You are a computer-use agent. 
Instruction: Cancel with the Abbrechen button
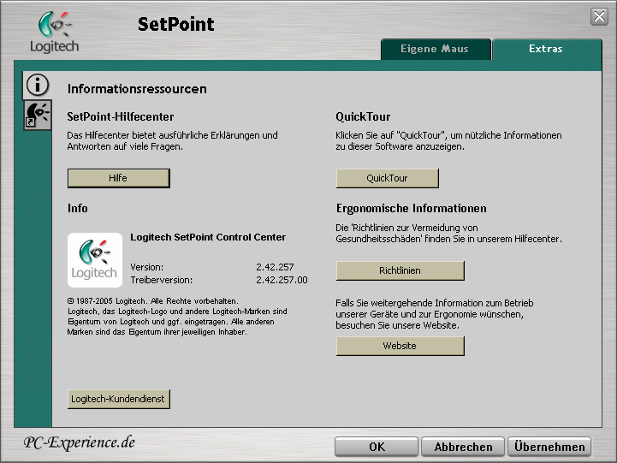pos(463,447)
